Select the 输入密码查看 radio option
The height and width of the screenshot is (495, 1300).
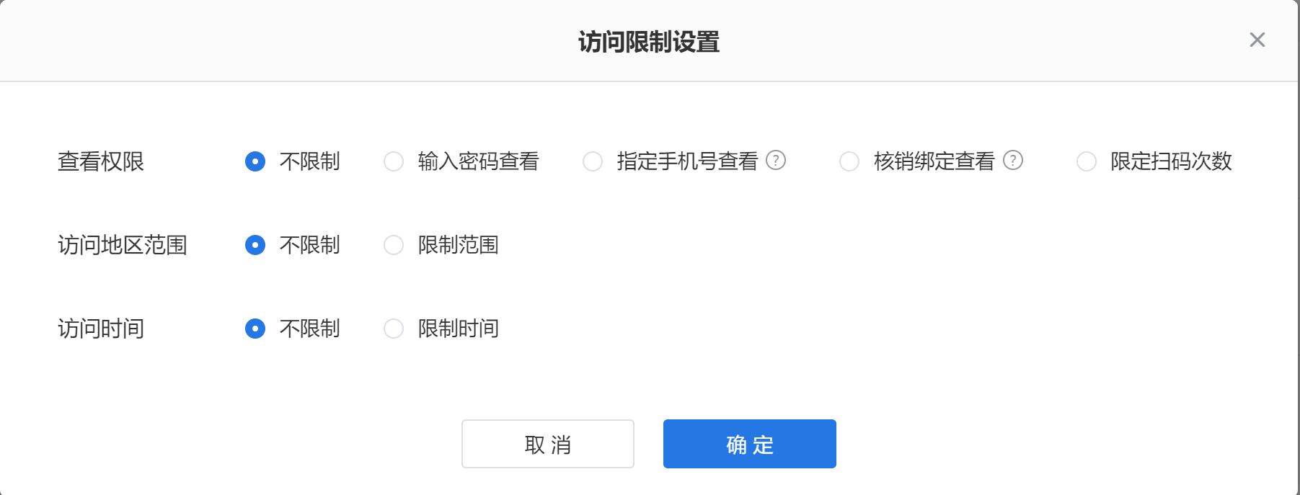394,161
